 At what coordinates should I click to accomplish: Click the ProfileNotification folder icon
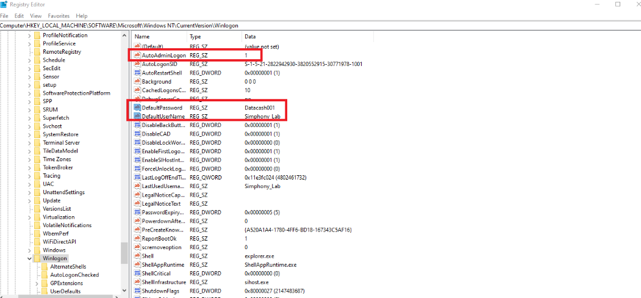pyautogui.click(x=37, y=35)
